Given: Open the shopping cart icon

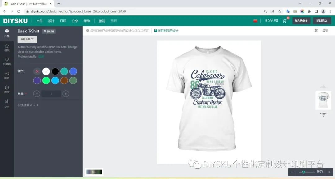Looking at the screenshot, I should point(284,21).
